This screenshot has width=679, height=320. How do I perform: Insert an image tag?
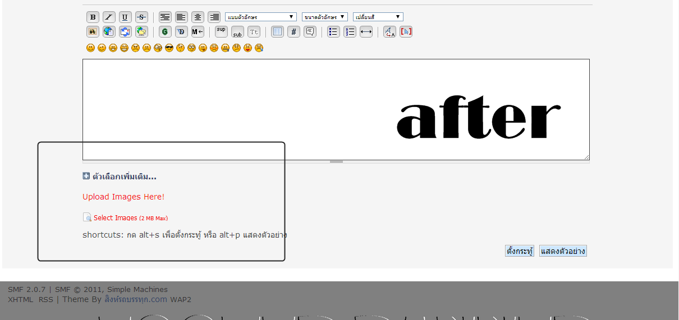pos(93,31)
